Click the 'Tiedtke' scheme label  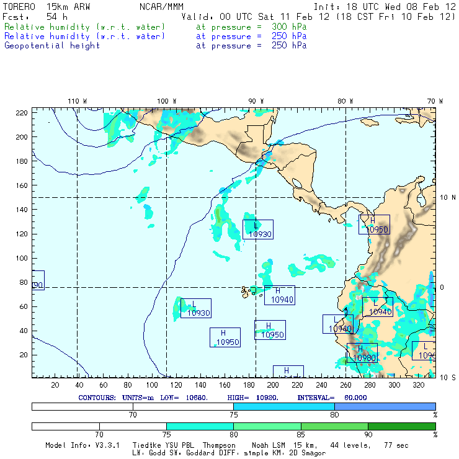point(147,445)
